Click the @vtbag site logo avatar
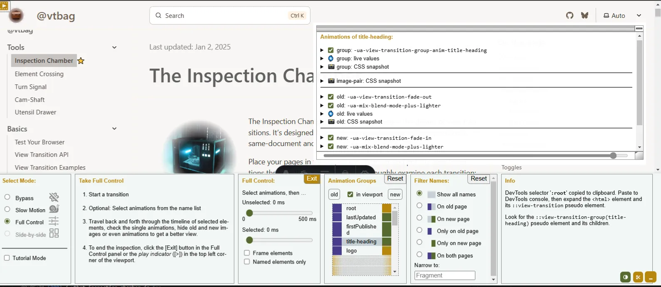Screen dimensions: 661x287 [x=16, y=16]
